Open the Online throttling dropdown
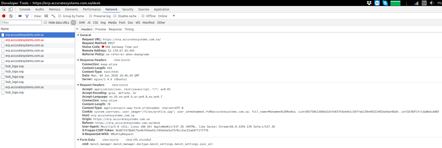The width and height of the screenshot is (442, 148). 166,16
